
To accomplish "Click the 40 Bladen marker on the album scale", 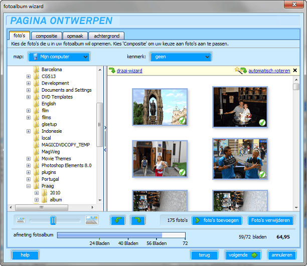I will 128,243.
